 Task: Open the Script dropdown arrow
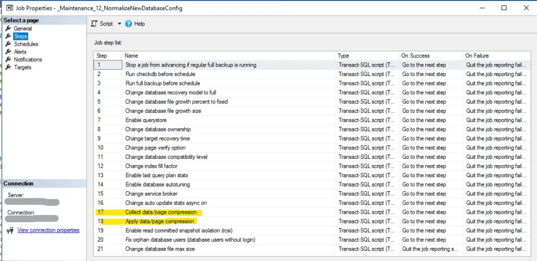pyautogui.click(x=119, y=24)
